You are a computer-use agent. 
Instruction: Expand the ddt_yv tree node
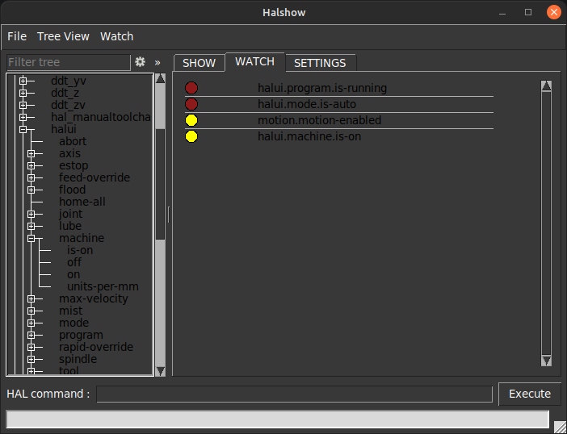pos(23,81)
